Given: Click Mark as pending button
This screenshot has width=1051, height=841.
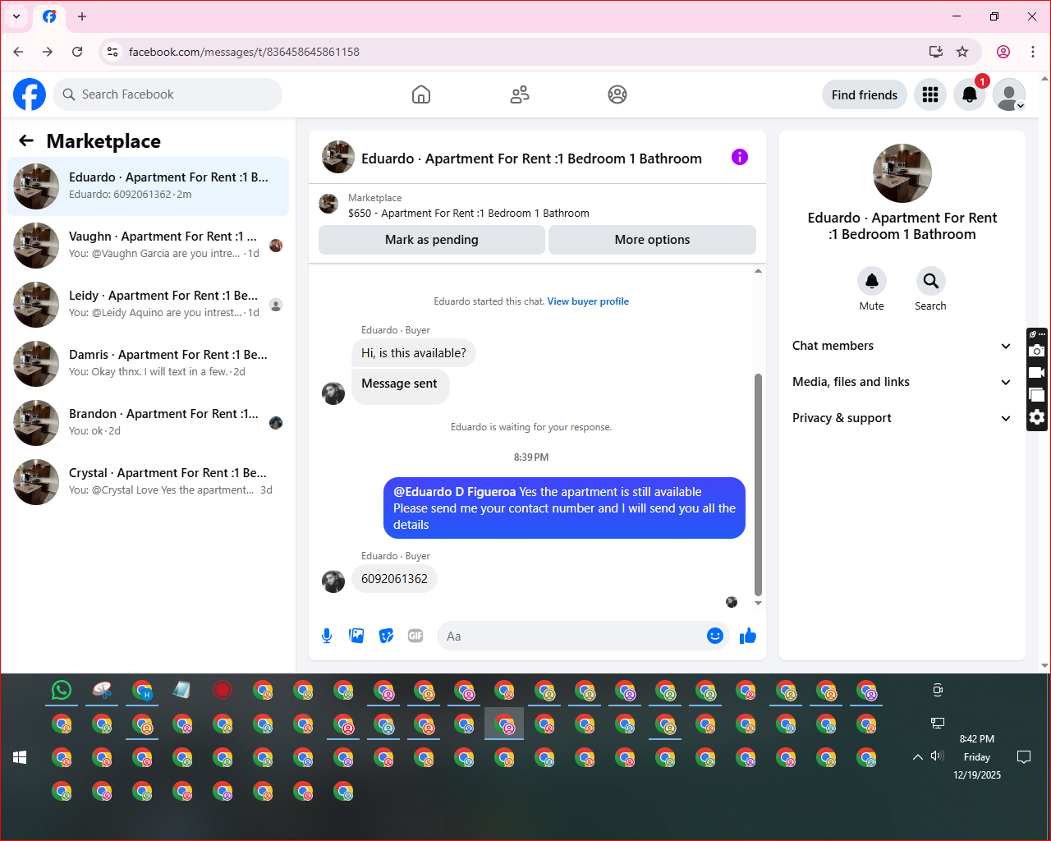Looking at the screenshot, I should 432,240.
